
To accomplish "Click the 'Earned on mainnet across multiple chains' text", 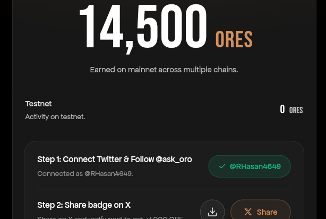I will click(164, 70).
